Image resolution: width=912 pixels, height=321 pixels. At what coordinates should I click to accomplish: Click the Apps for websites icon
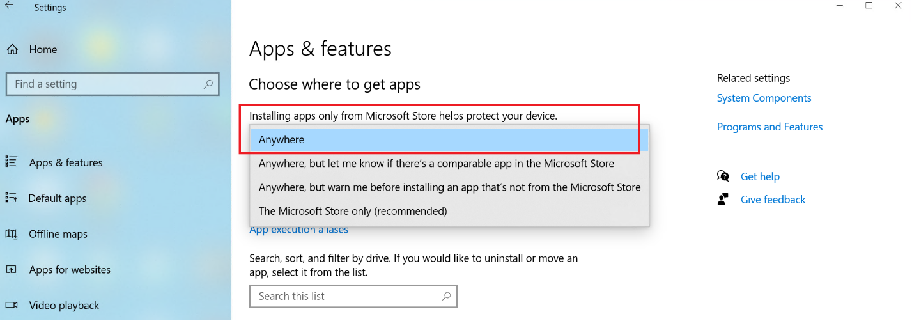(12, 269)
